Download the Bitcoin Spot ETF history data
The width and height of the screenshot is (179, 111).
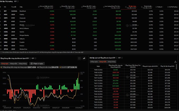point(175,62)
